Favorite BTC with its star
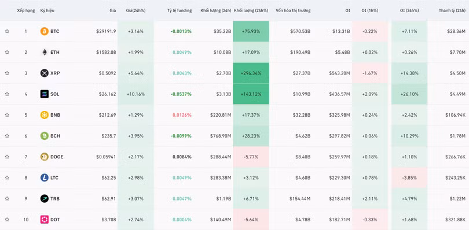Viewport: 469px width, 230px height. pos(7,31)
